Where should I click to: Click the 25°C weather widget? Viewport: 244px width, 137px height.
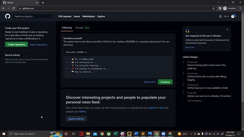tap(183, 134)
